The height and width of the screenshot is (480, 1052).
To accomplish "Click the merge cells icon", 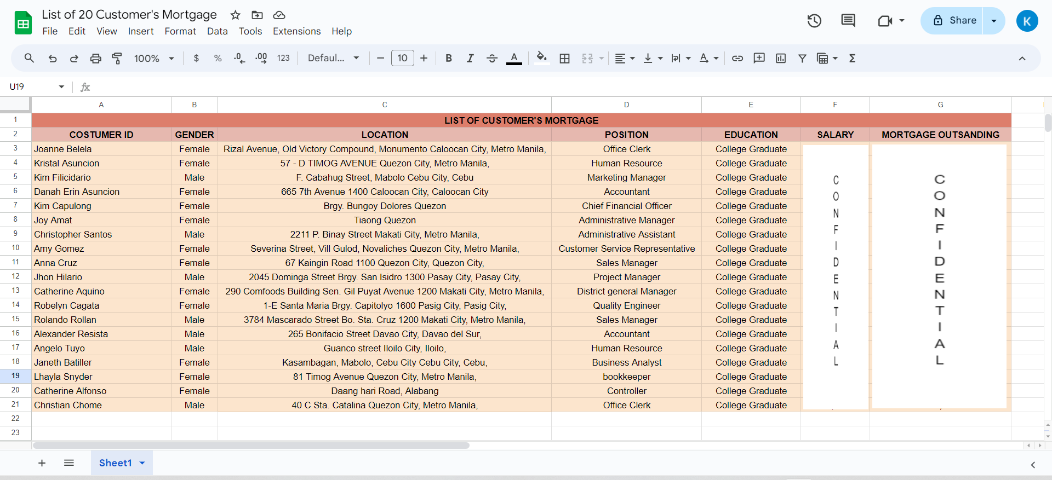I will tap(587, 58).
